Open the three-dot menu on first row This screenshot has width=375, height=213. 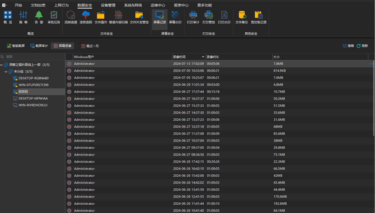371,64
